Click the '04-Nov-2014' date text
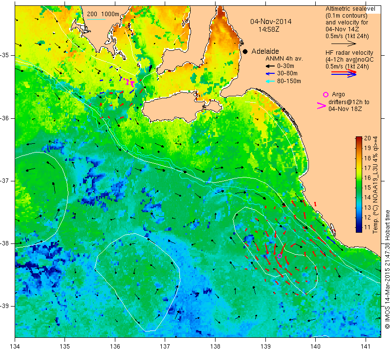Viewport: 391px width, 352px height. (x=271, y=22)
